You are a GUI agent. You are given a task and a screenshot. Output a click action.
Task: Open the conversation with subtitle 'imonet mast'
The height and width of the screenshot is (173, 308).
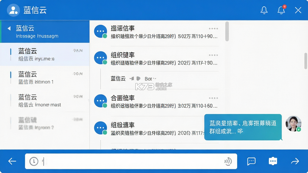(45, 100)
